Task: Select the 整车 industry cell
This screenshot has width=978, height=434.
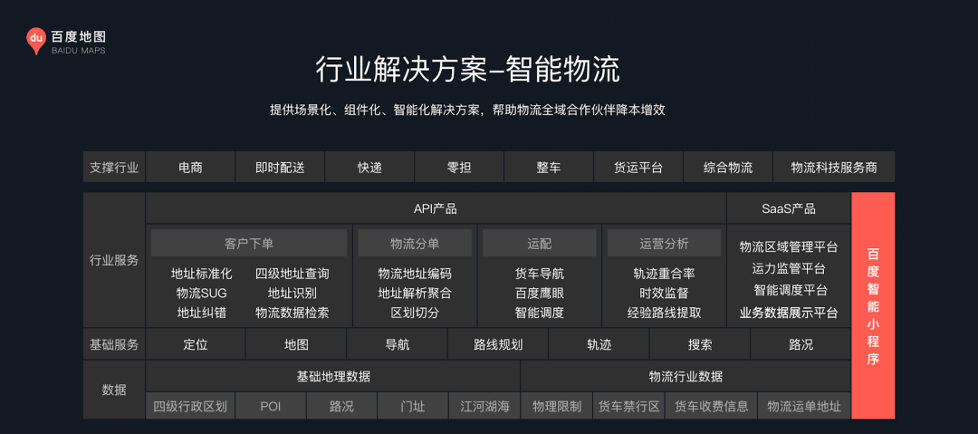Action: pyautogui.click(x=548, y=167)
